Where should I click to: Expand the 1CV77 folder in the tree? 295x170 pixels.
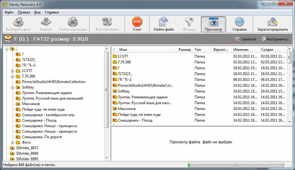coord(13,71)
